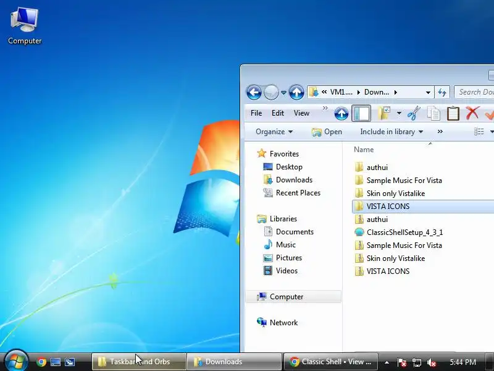Click the Name column header
Screen dimensions: 494x371
point(364,150)
